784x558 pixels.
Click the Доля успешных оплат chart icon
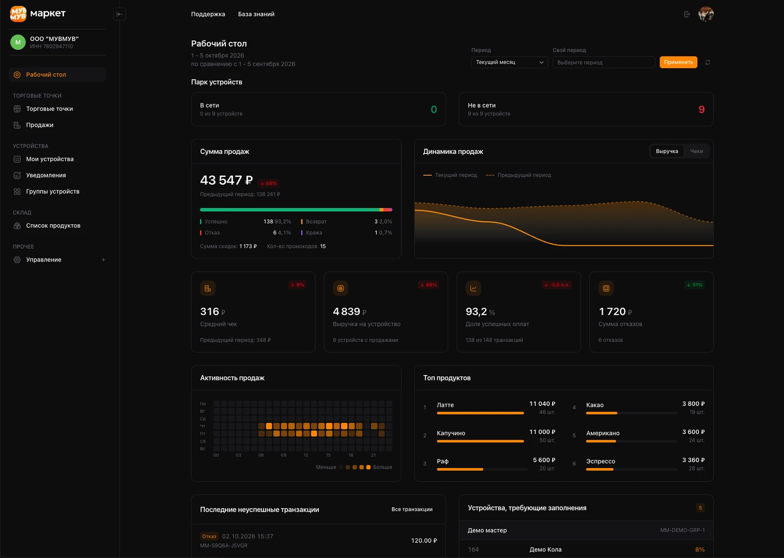tap(473, 288)
